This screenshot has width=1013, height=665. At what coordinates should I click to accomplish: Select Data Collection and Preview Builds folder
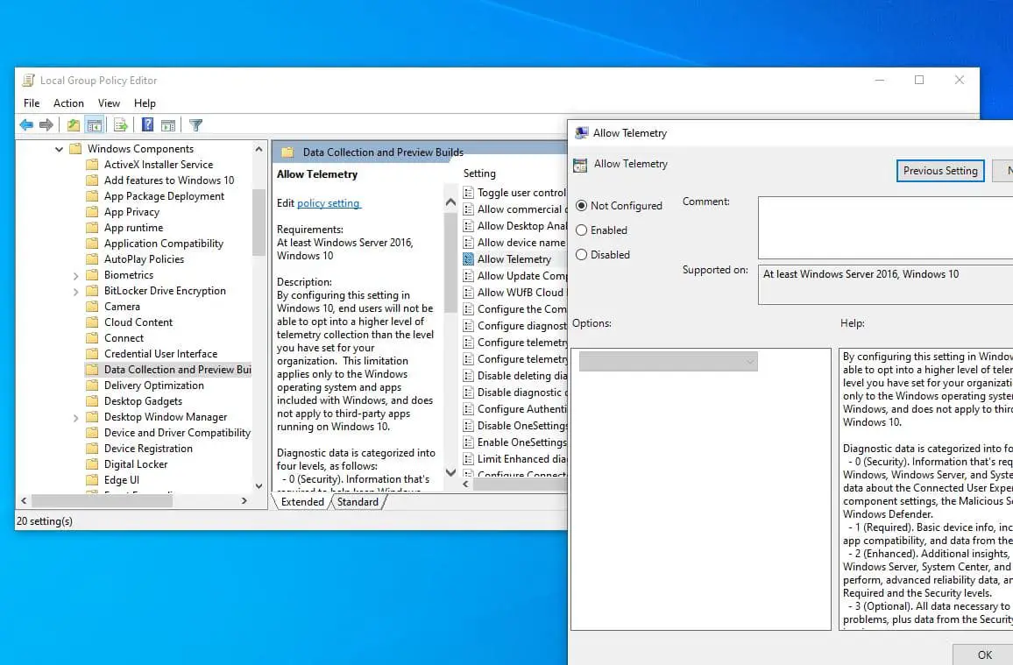click(177, 370)
